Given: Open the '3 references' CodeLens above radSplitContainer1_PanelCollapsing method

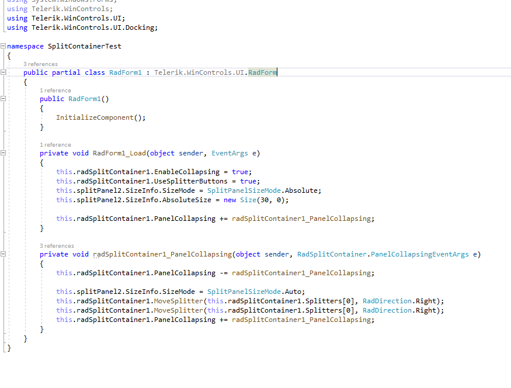Looking at the screenshot, I should 57,246.
